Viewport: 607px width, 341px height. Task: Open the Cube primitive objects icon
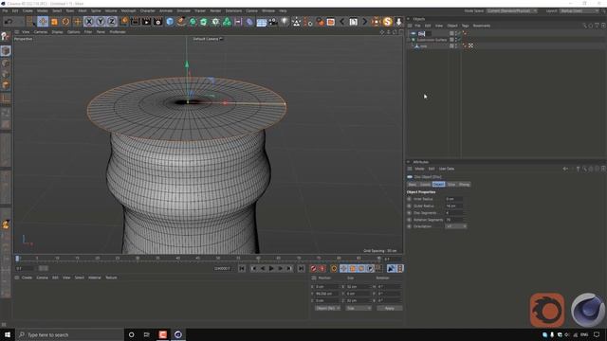click(x=170, y=22)
